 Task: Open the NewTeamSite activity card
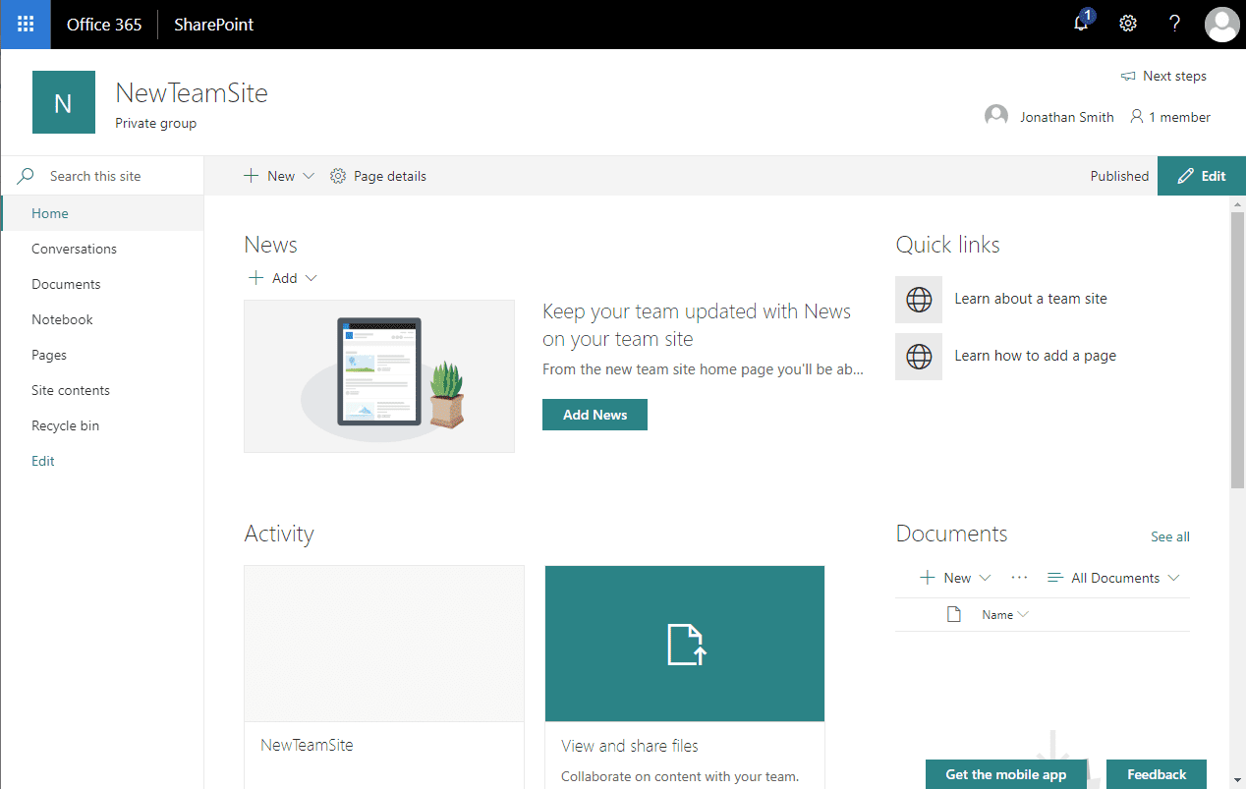click(384, 676)
